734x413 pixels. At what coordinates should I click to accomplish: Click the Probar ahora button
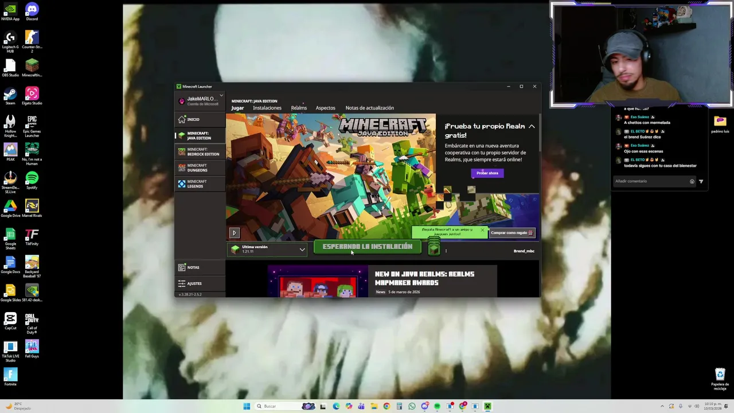click(x=487, y=173)
